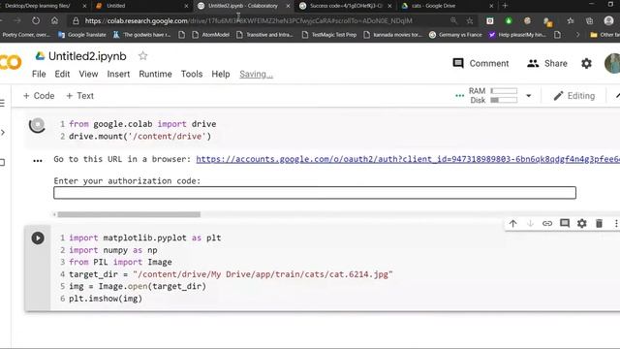Open browser profile avatar
Image resolution: width=620 pixels, height=349 pixels.
609,20
